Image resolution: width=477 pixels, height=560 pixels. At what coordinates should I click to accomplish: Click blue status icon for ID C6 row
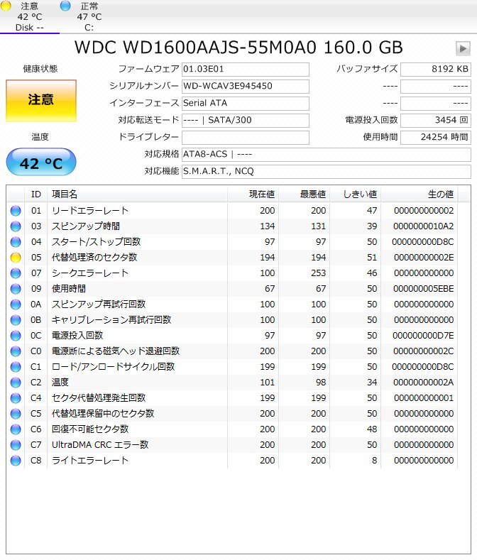click(x=16, y=429)
